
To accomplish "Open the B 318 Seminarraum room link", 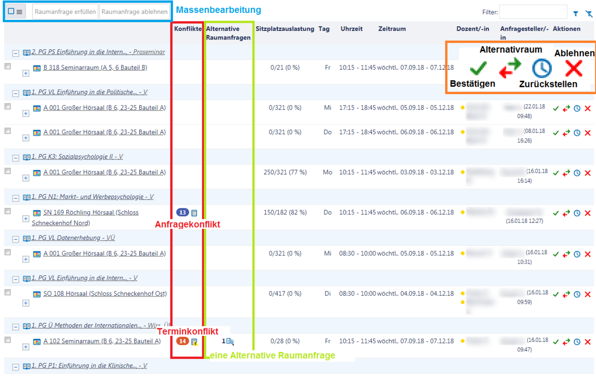I will coord(95,67).
